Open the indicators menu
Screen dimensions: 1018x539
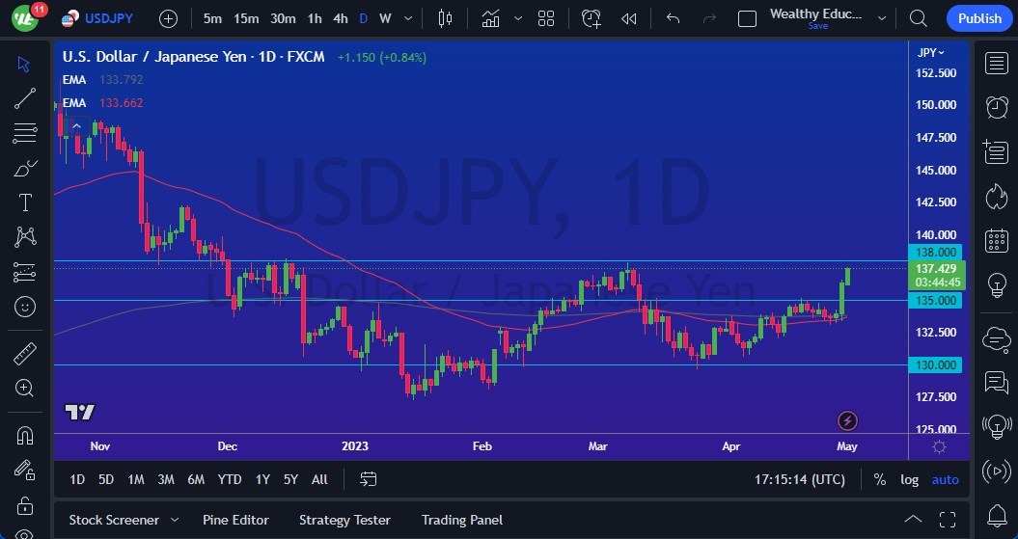pyautogui.click(x=491, y=19)
